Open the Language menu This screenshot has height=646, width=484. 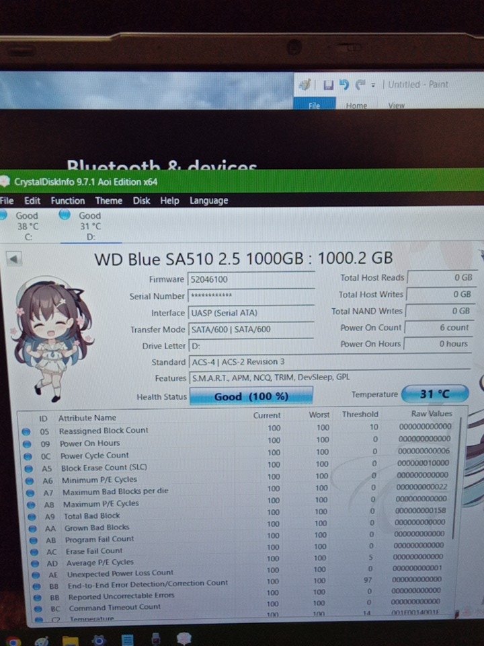[208, 201]
